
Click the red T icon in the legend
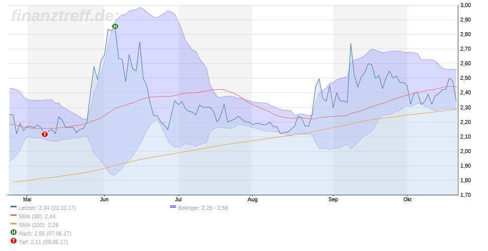(x=14, y=241)
